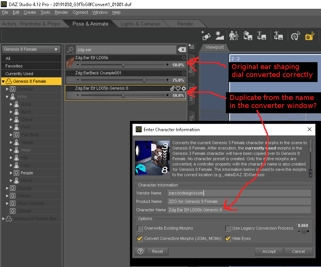Click the Reset button

pyautogui.click(x=157, y=251)
